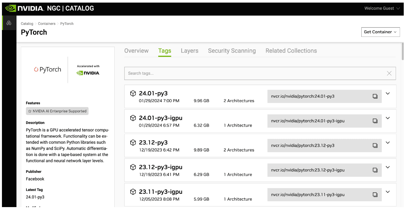Click the page vertical scrollbar
Screen dimensions: 406x210
(x=402, y=51)
